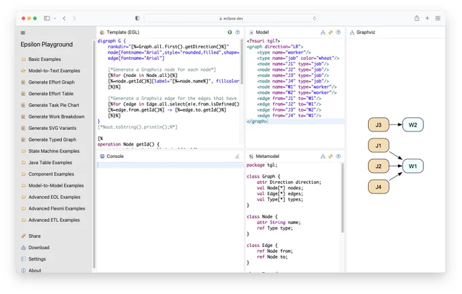Click the Graphviz panel icon
This screenshot has height=294, width=462.
tap(352, 33)
